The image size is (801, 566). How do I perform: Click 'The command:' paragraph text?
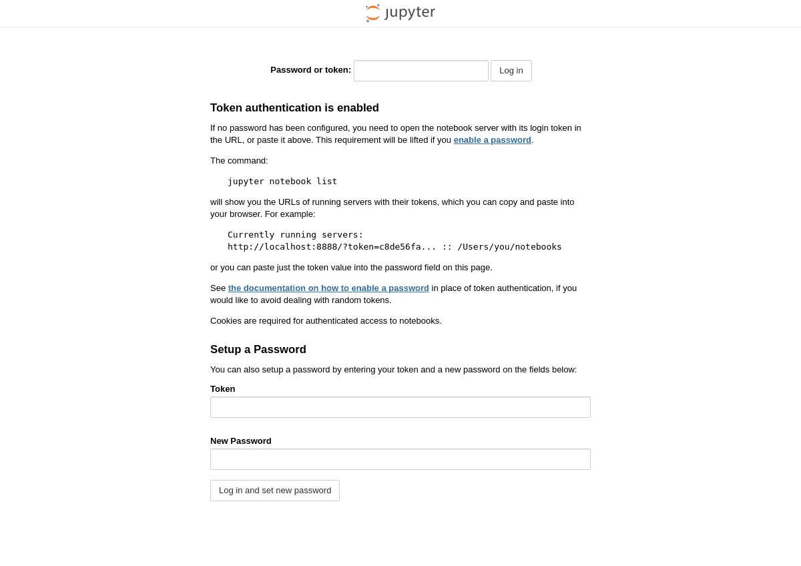point(239,161)
